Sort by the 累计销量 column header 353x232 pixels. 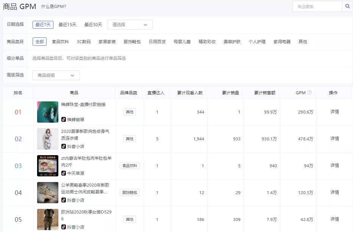[230, 93]
